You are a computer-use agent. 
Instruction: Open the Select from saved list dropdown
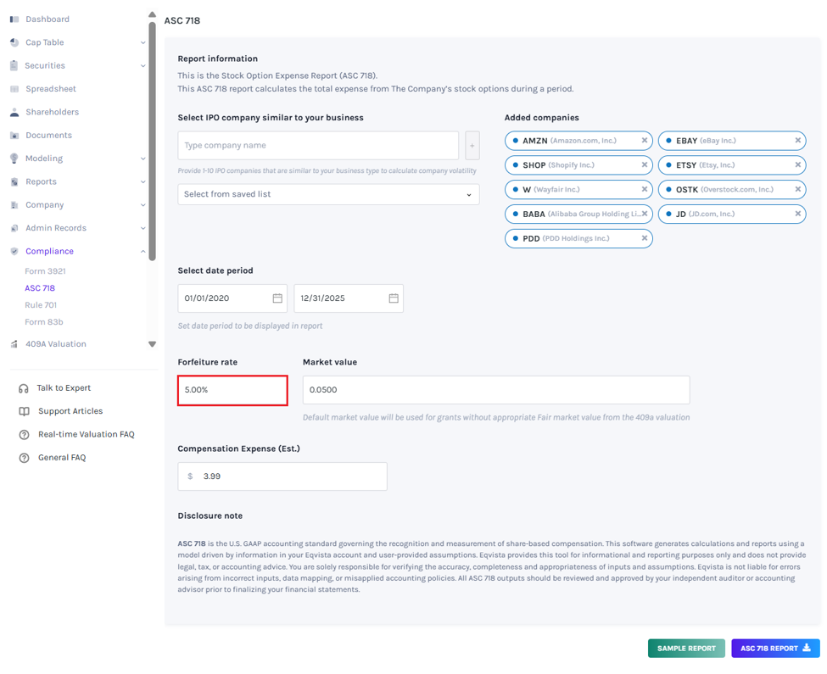point(328,194)
